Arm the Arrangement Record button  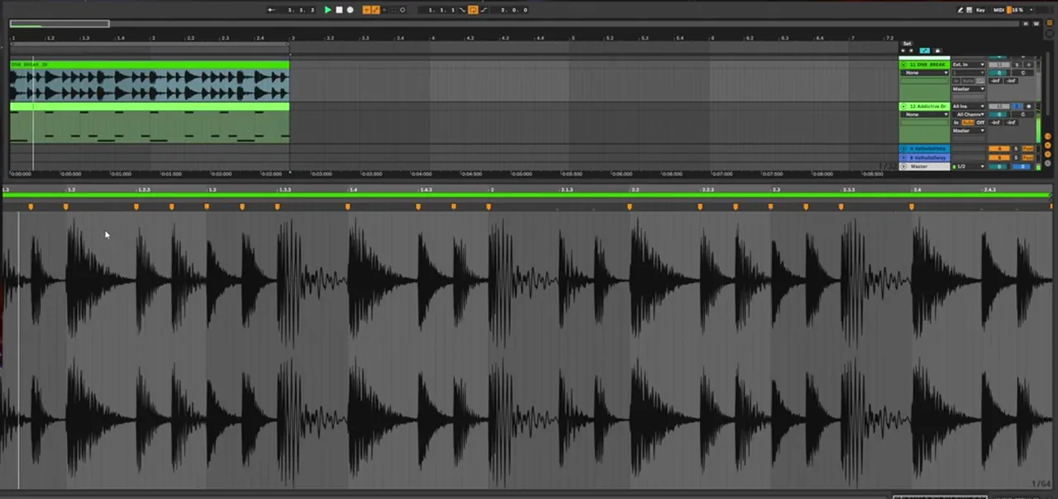coord(350,10)
